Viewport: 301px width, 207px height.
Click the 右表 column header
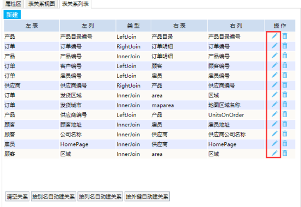[x=179, y=26]
